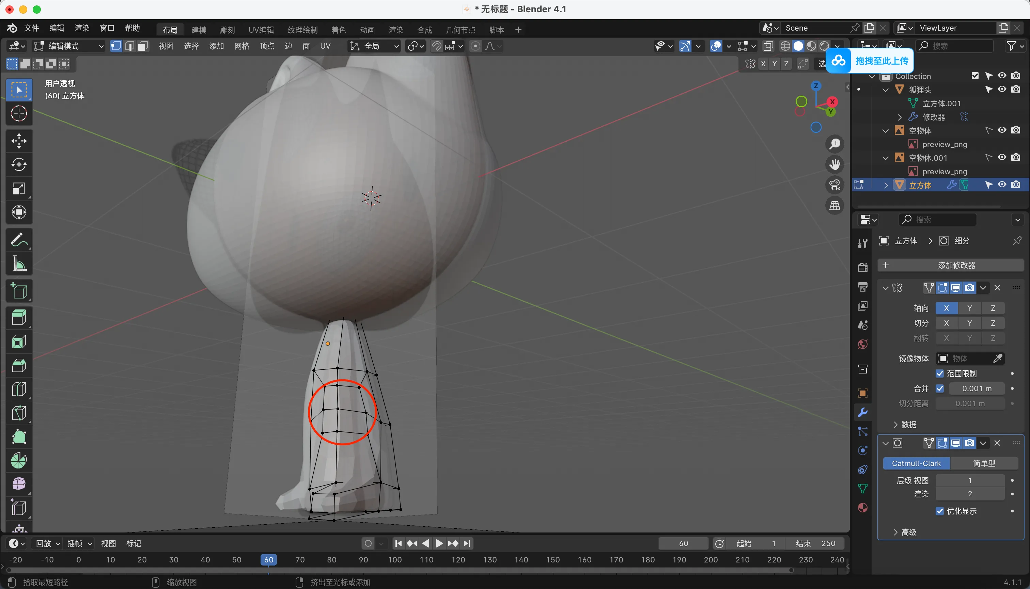
Task: Select the Annotate pencil tool
Action: 19,239
